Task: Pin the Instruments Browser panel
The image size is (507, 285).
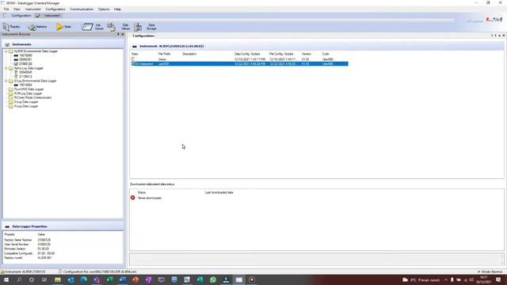Action: [x=118, y=34]
